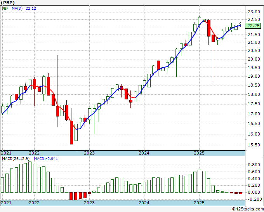The height and width of the screenshot is (212, 264).
Task: Click the 0.800 MACD axis label
Action: tap(254, 165)
